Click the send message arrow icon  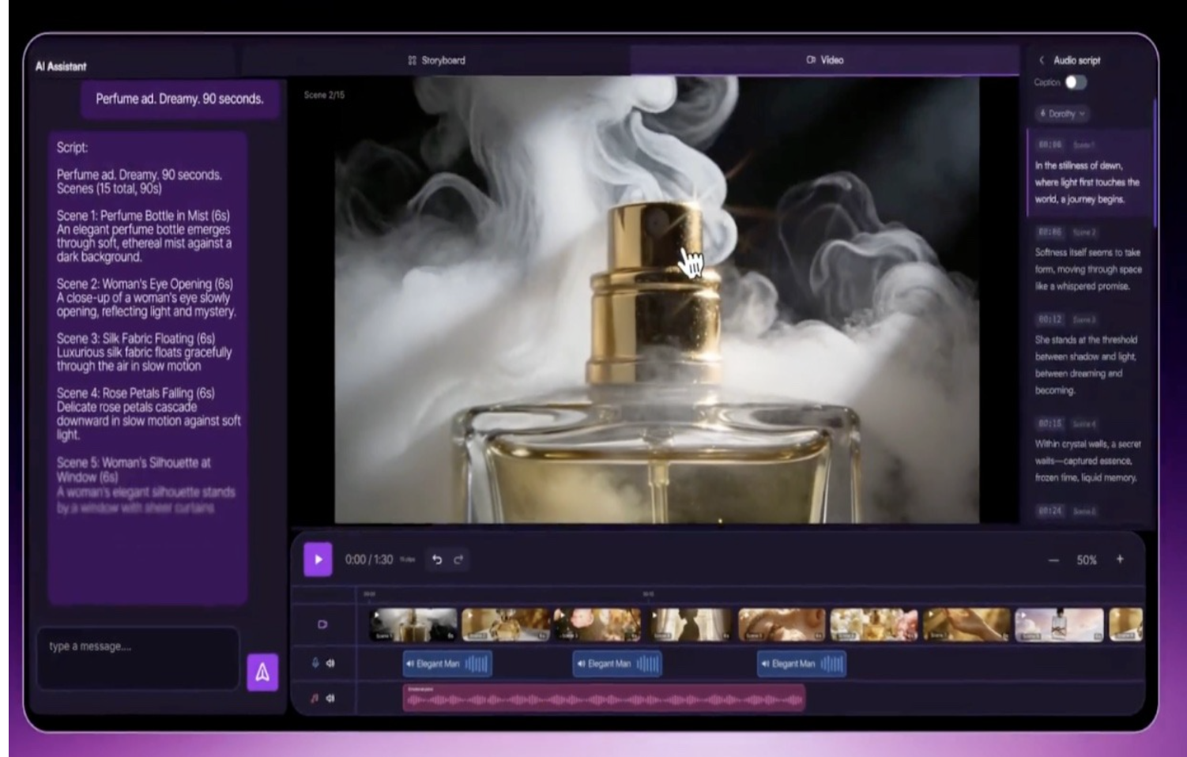(262, 672)
